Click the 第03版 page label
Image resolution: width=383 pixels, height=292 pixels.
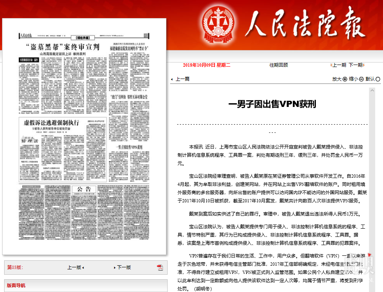(15, 267)
